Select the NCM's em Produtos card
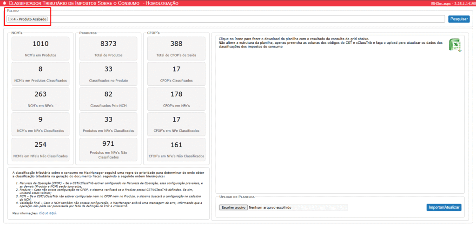476x231 pixels. 40,48
